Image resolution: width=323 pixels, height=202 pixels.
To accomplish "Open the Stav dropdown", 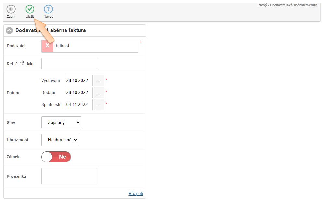I will coord(61,123).
